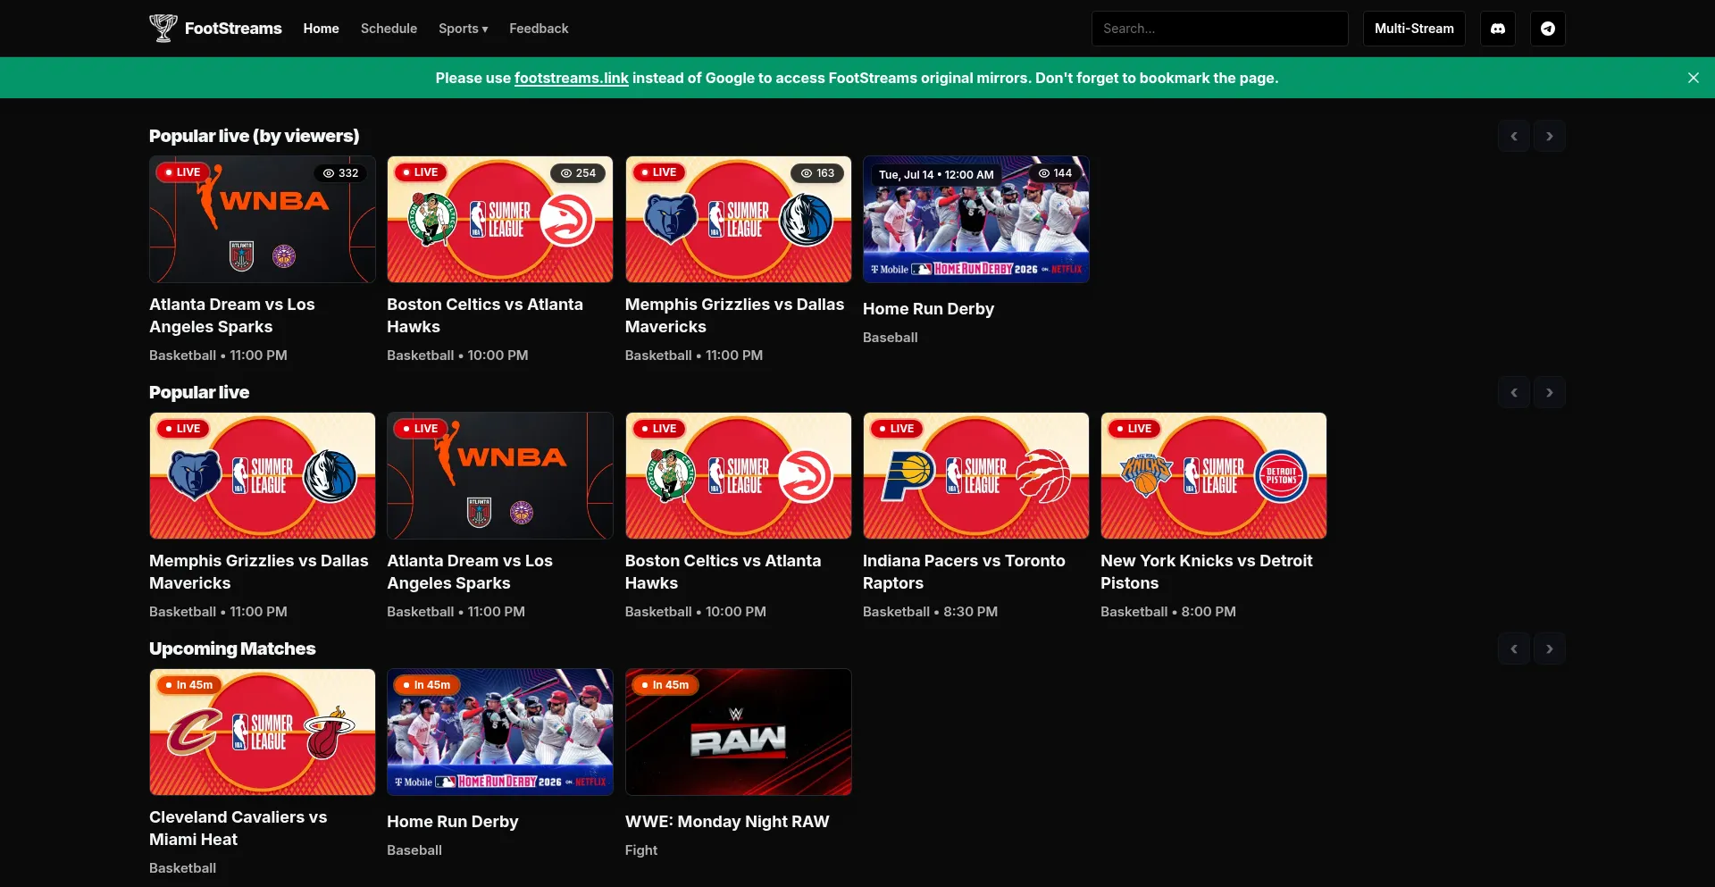Open the Discord icon button
The width and height of the screenshot is (1715, 887).
pos(1498,29)
